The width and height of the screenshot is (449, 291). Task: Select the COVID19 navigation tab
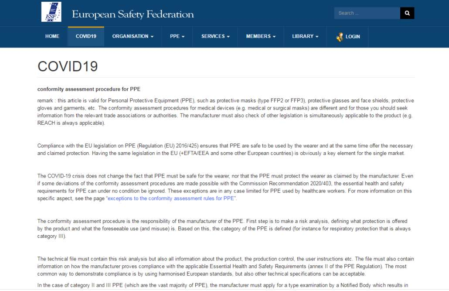(x=86, y=37)
